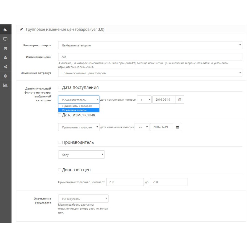Open the Marketing share icon in sidebar
Image resolution: width=247 pixels, height=247 pixels.
click(5, 67)
